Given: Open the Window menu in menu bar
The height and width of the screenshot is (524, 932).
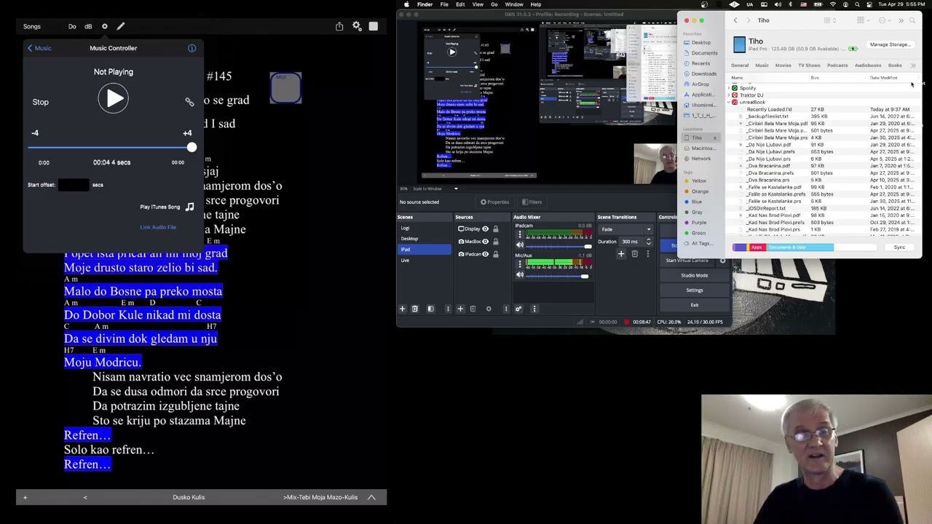Looking at the screenshot, I should [x=514, y=4].
